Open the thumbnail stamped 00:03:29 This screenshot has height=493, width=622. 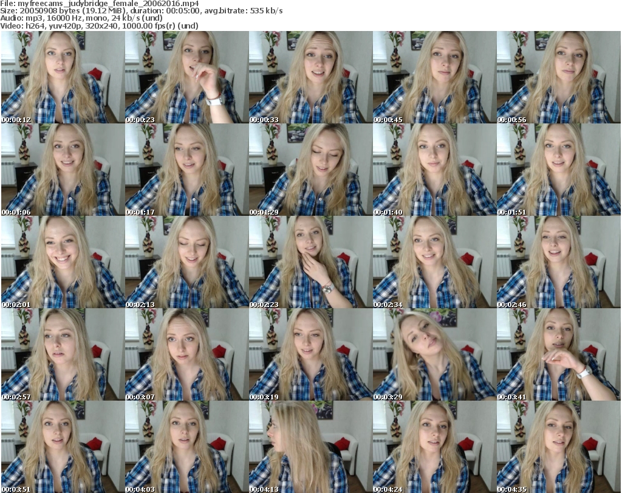coord(434,354)
